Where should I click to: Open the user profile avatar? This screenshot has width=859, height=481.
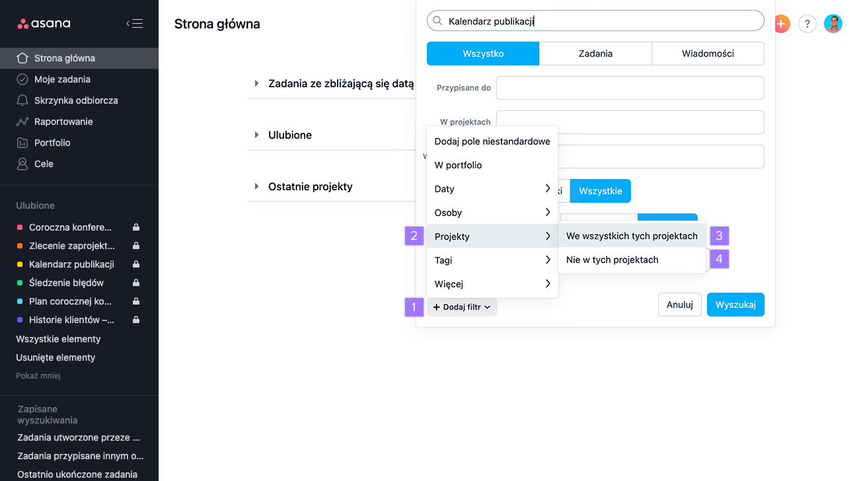coord(833,24)
